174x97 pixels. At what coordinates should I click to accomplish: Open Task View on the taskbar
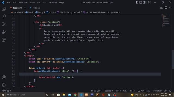click(52, 95)
